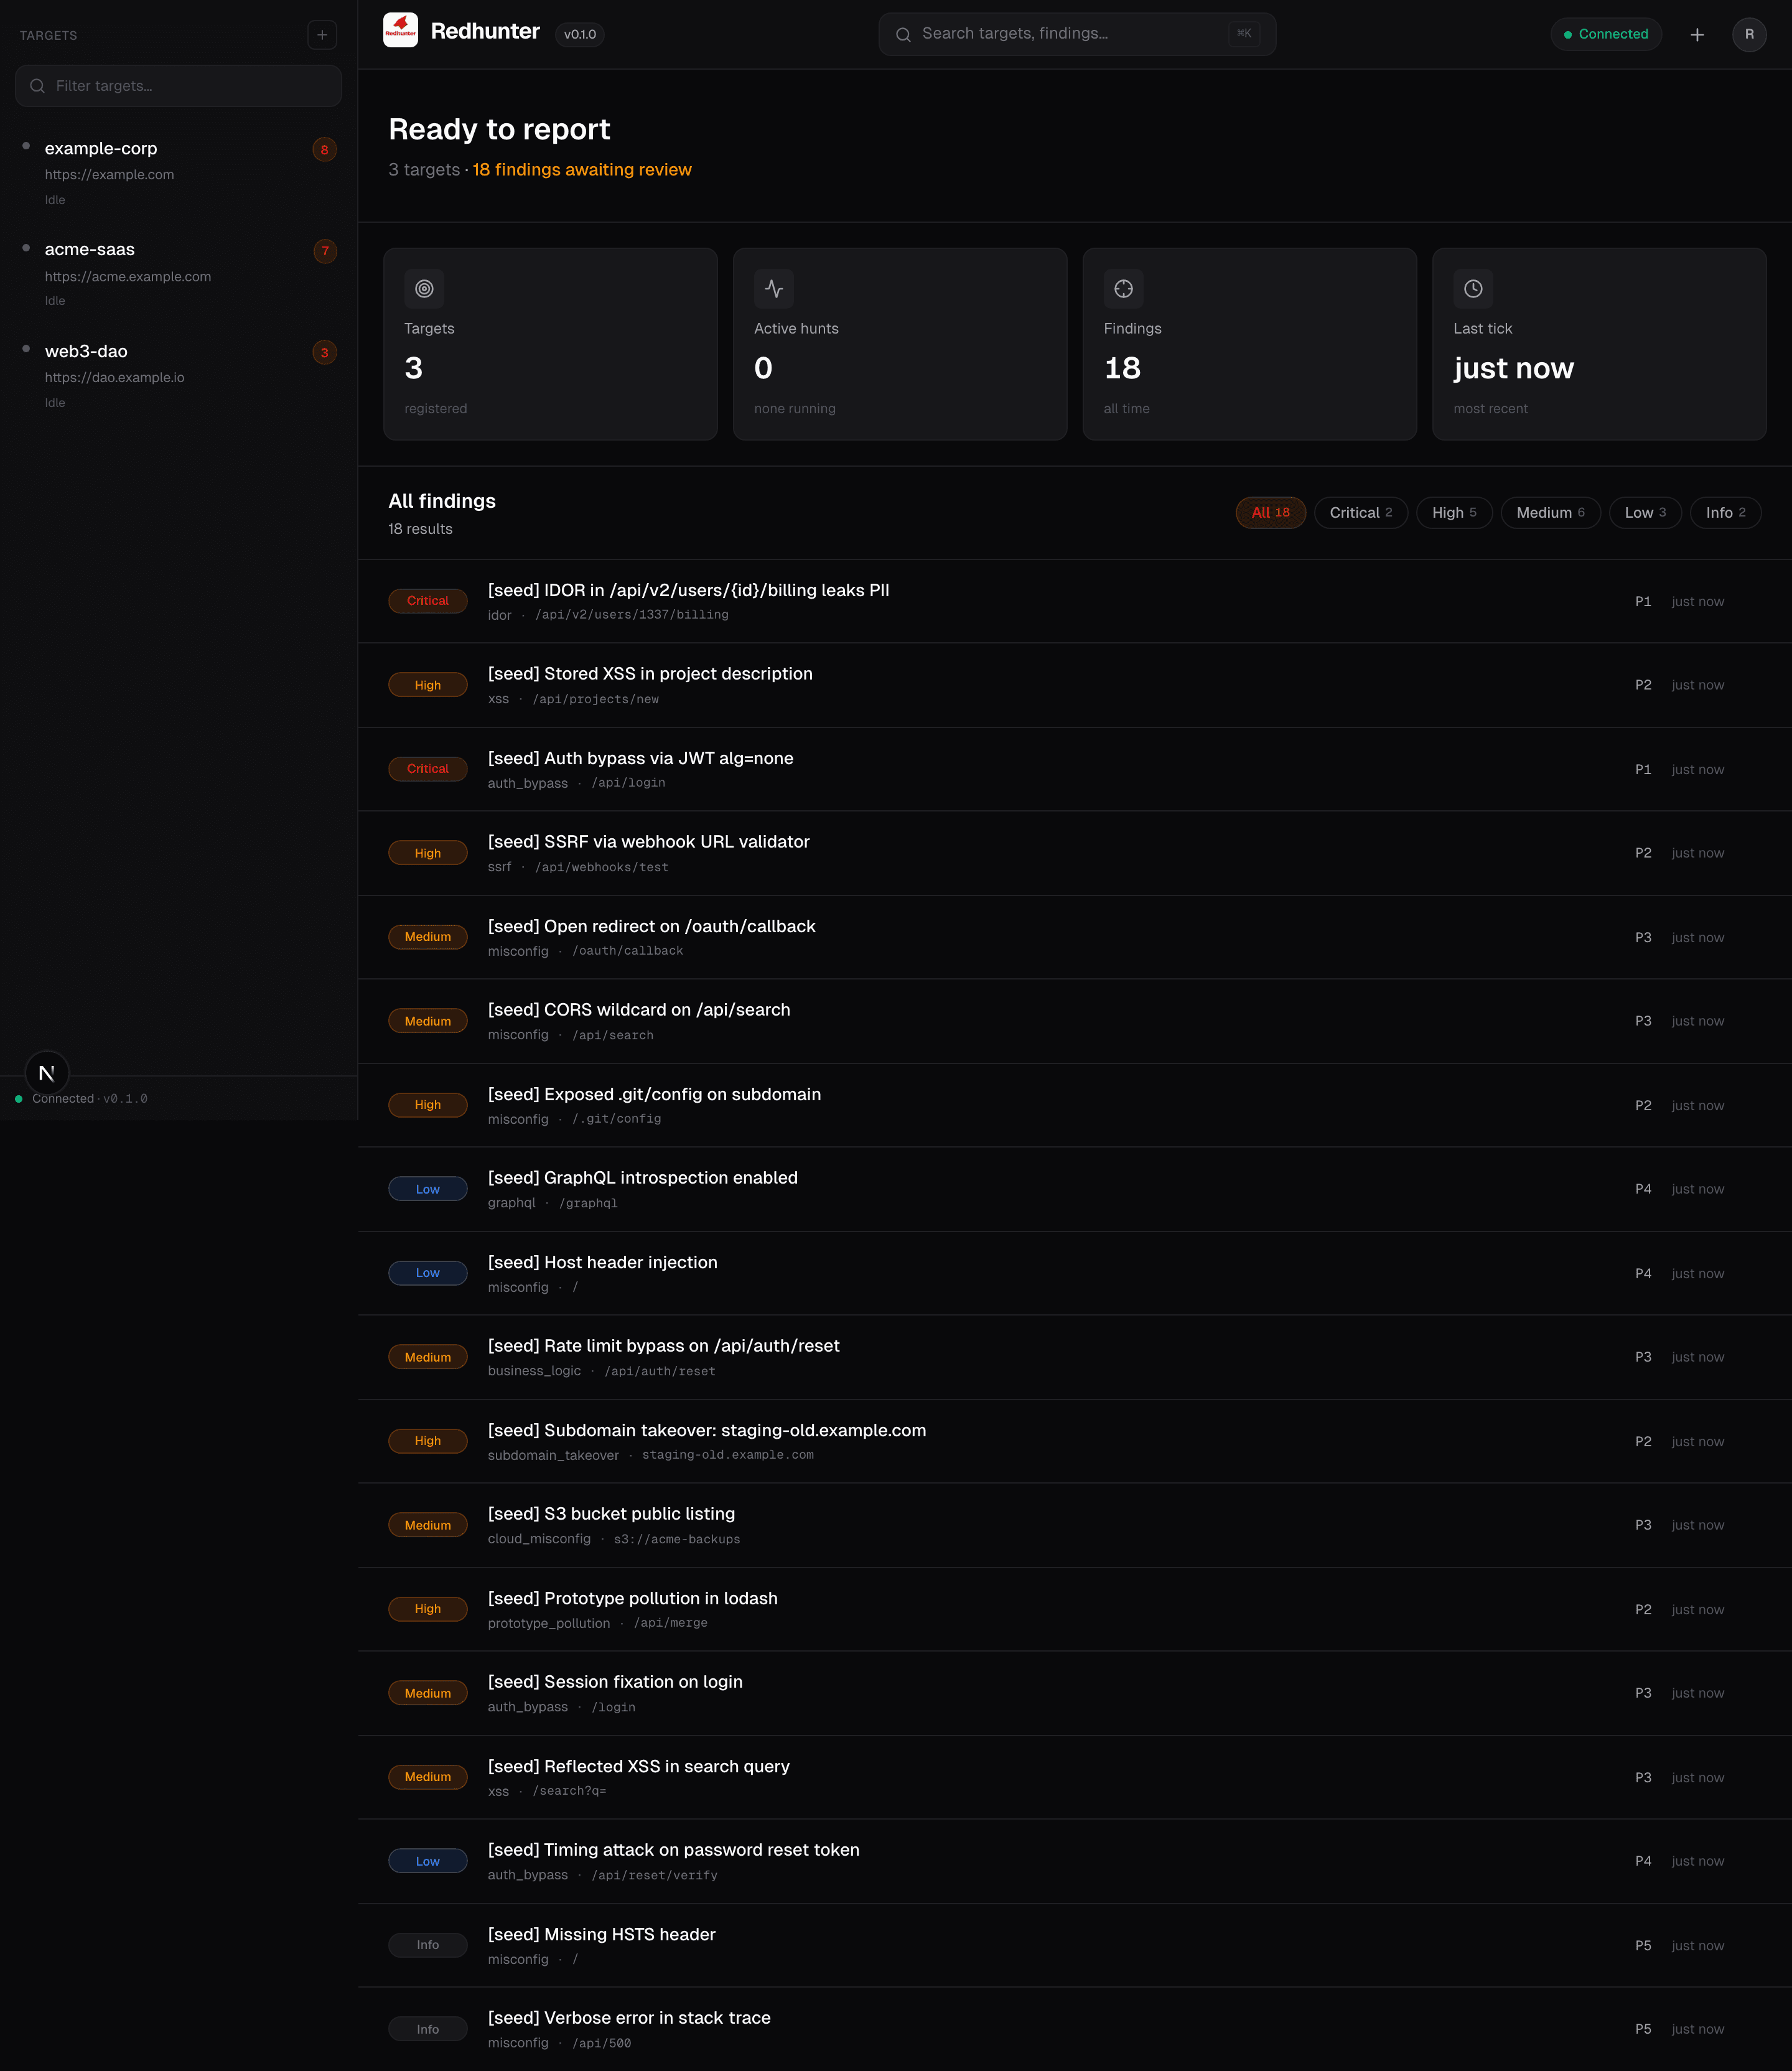Open the Next.js N dev indicator
The image size is (1792, 2071).
coord(46,1073)
